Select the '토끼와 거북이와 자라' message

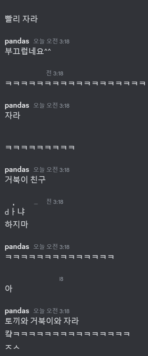(42, 321)
